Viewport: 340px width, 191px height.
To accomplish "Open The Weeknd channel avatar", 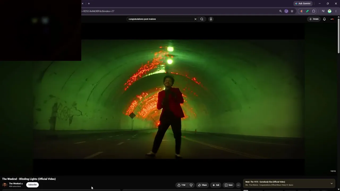I will pyautogui.click(x=5, y=185).
